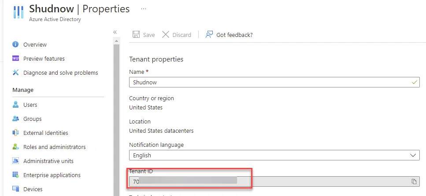
Task: Click the 'Notification language' label
Action: [156, 145]
